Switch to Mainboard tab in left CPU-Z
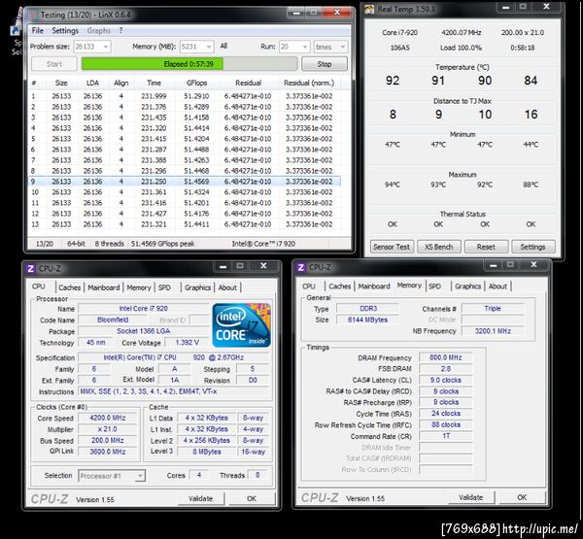 [x=104, y=287]
